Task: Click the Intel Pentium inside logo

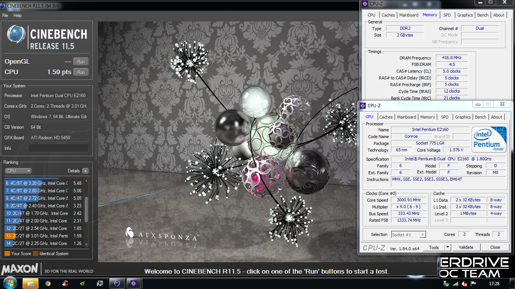Action: (489, 139)
